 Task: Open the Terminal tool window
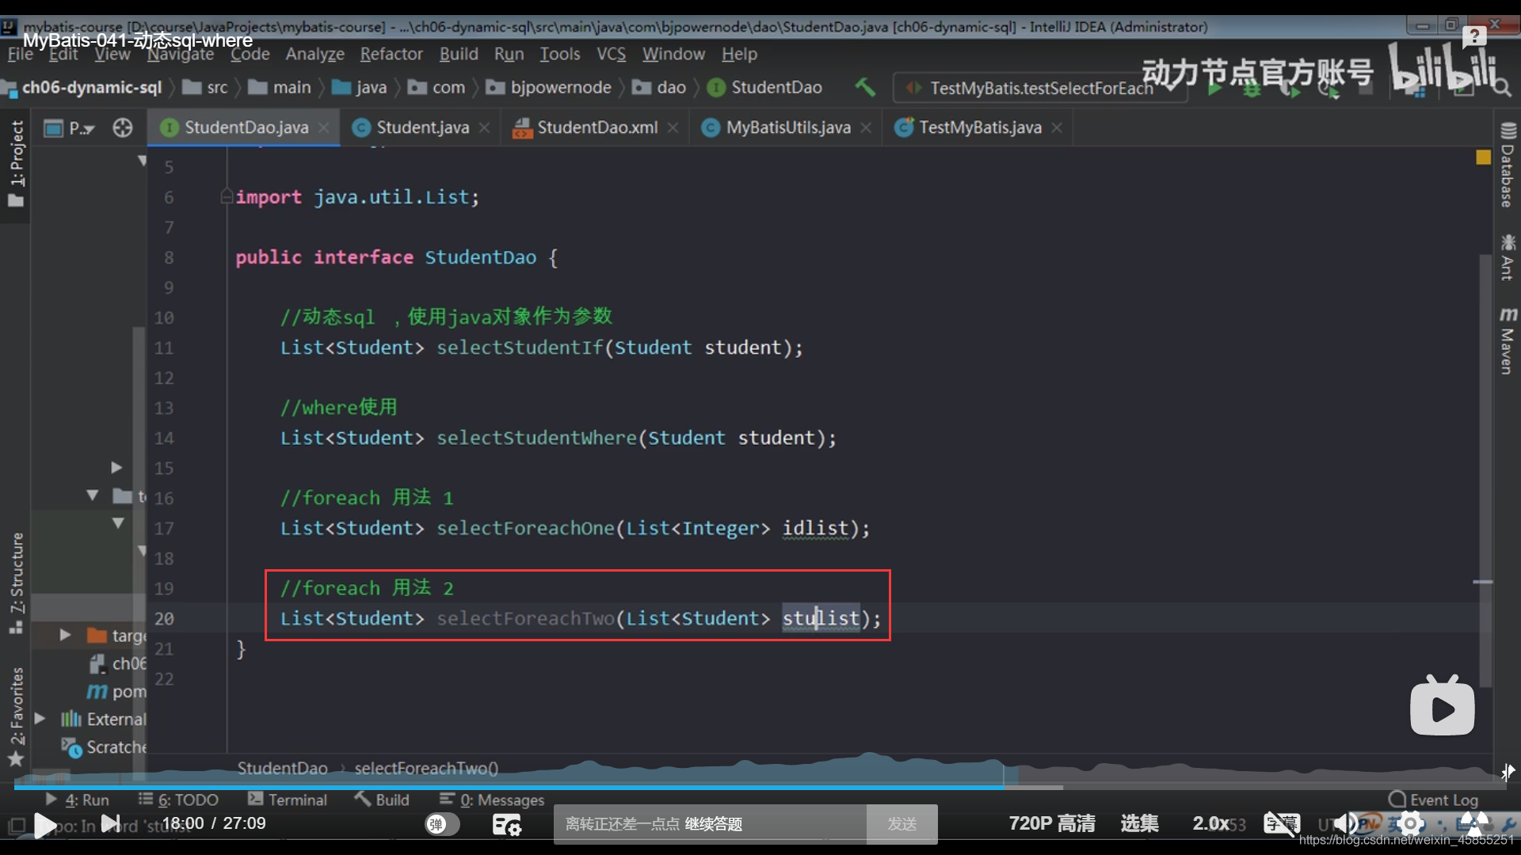(x=287, y=800)
